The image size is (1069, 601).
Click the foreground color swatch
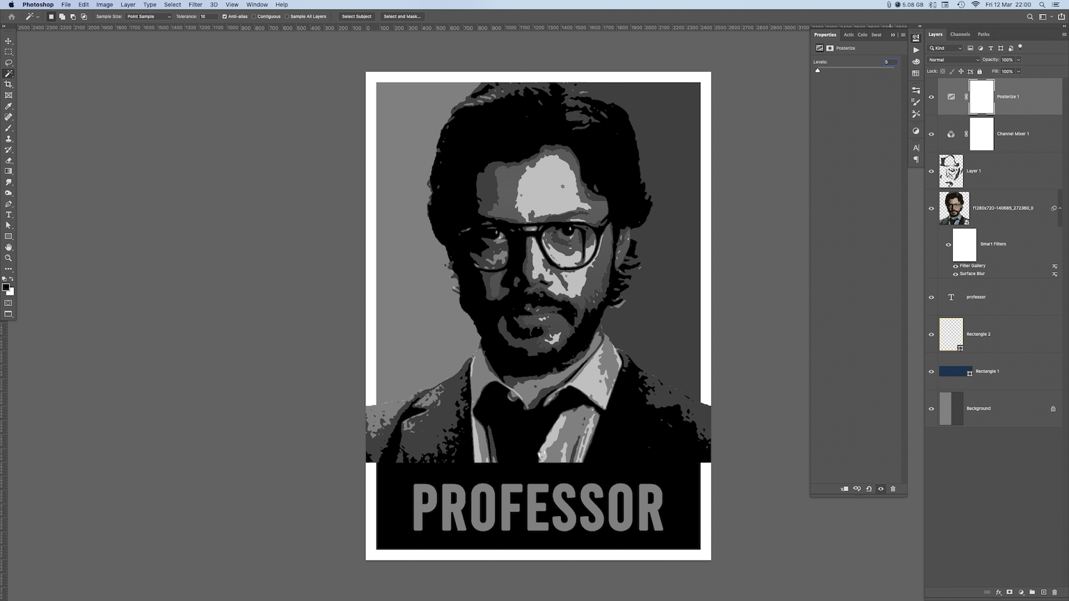(x=6, y=287)
